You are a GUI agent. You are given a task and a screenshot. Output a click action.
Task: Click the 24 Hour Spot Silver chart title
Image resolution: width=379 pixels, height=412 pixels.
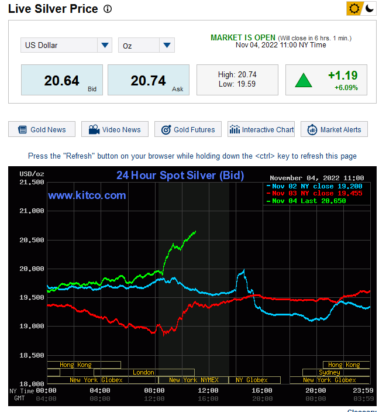point(180,176)
